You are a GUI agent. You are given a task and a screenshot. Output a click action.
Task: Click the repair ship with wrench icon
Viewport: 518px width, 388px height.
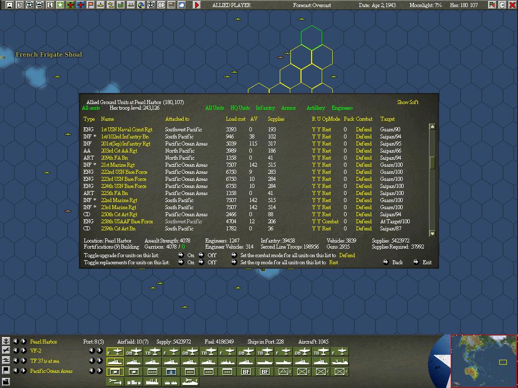(x=190, y=382)
